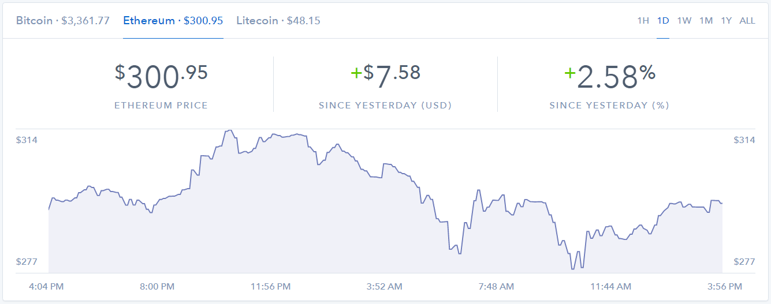Set chart range to 1H
This screenshot has width=771, height=304.
click(643, 21)
